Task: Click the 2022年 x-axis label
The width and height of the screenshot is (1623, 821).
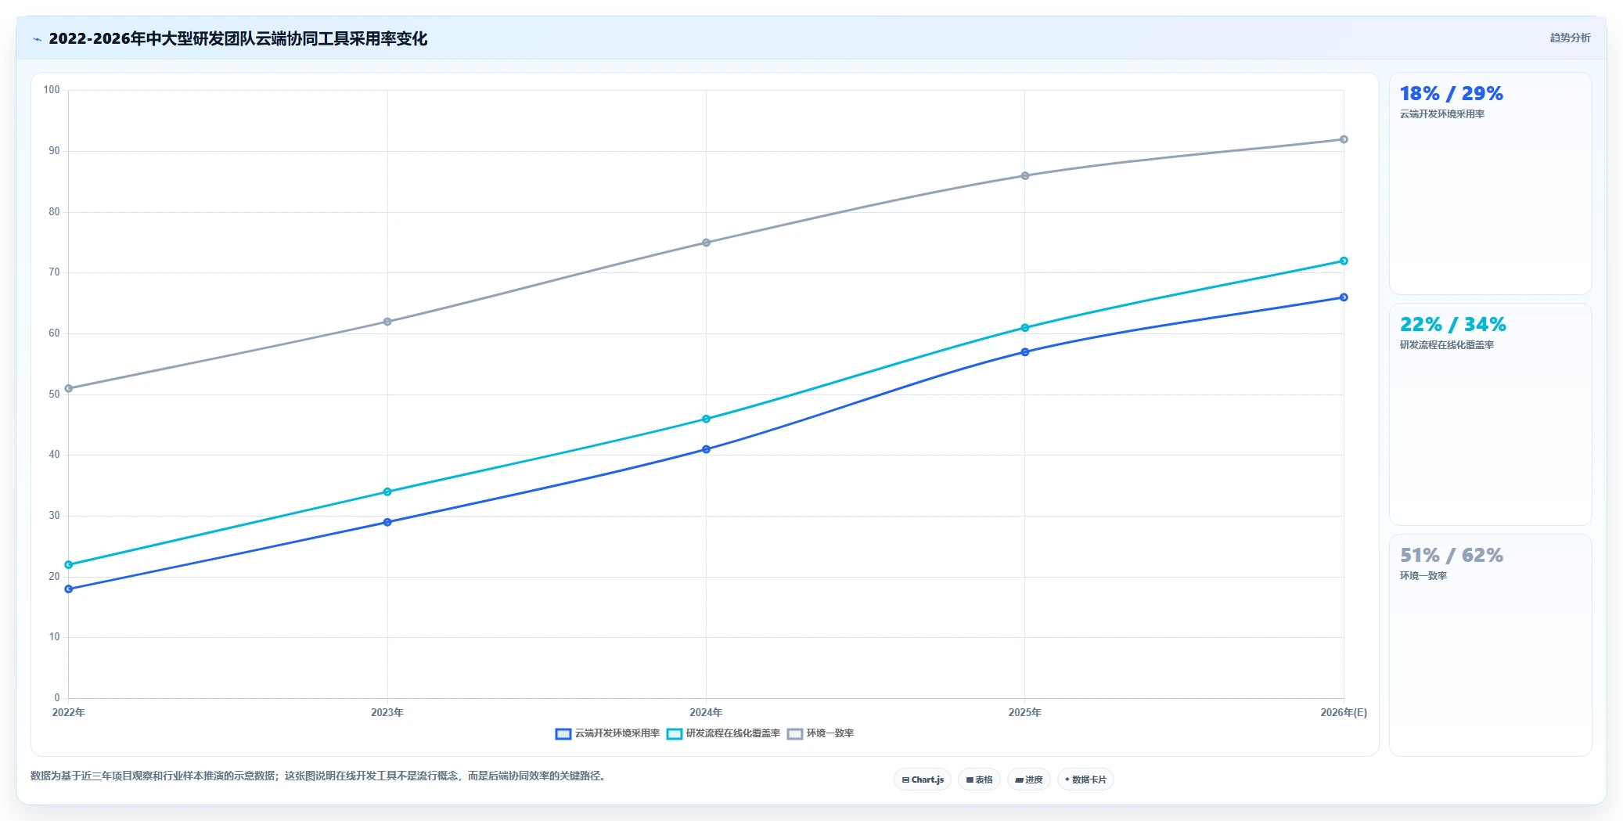Action: click(x=69, y=713)
